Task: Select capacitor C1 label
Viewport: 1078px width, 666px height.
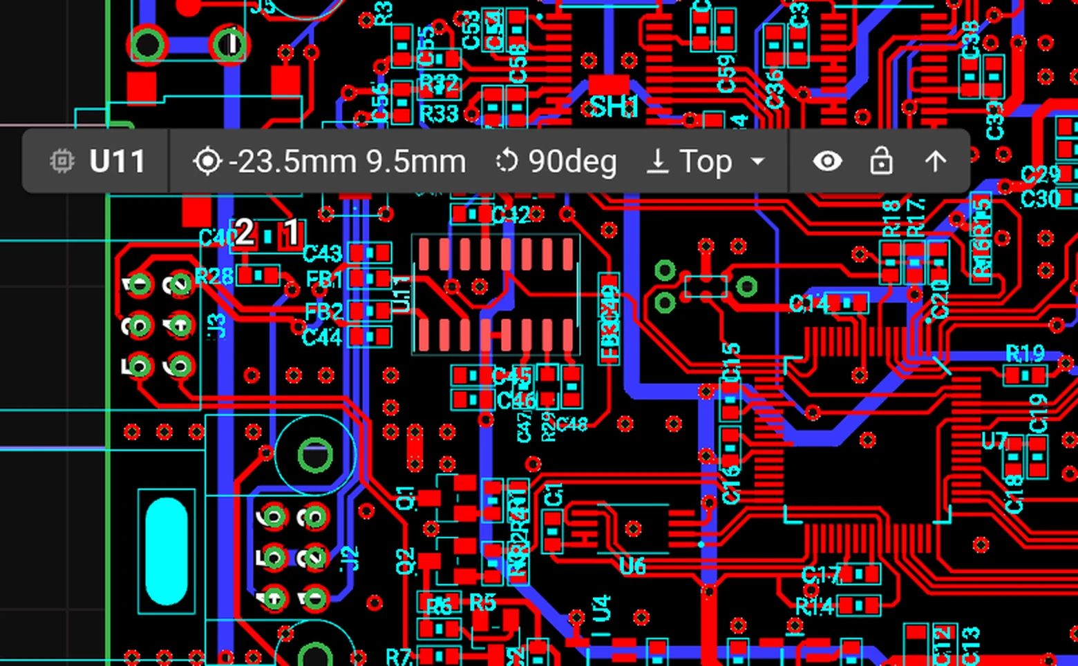Action: click(554, 494)
